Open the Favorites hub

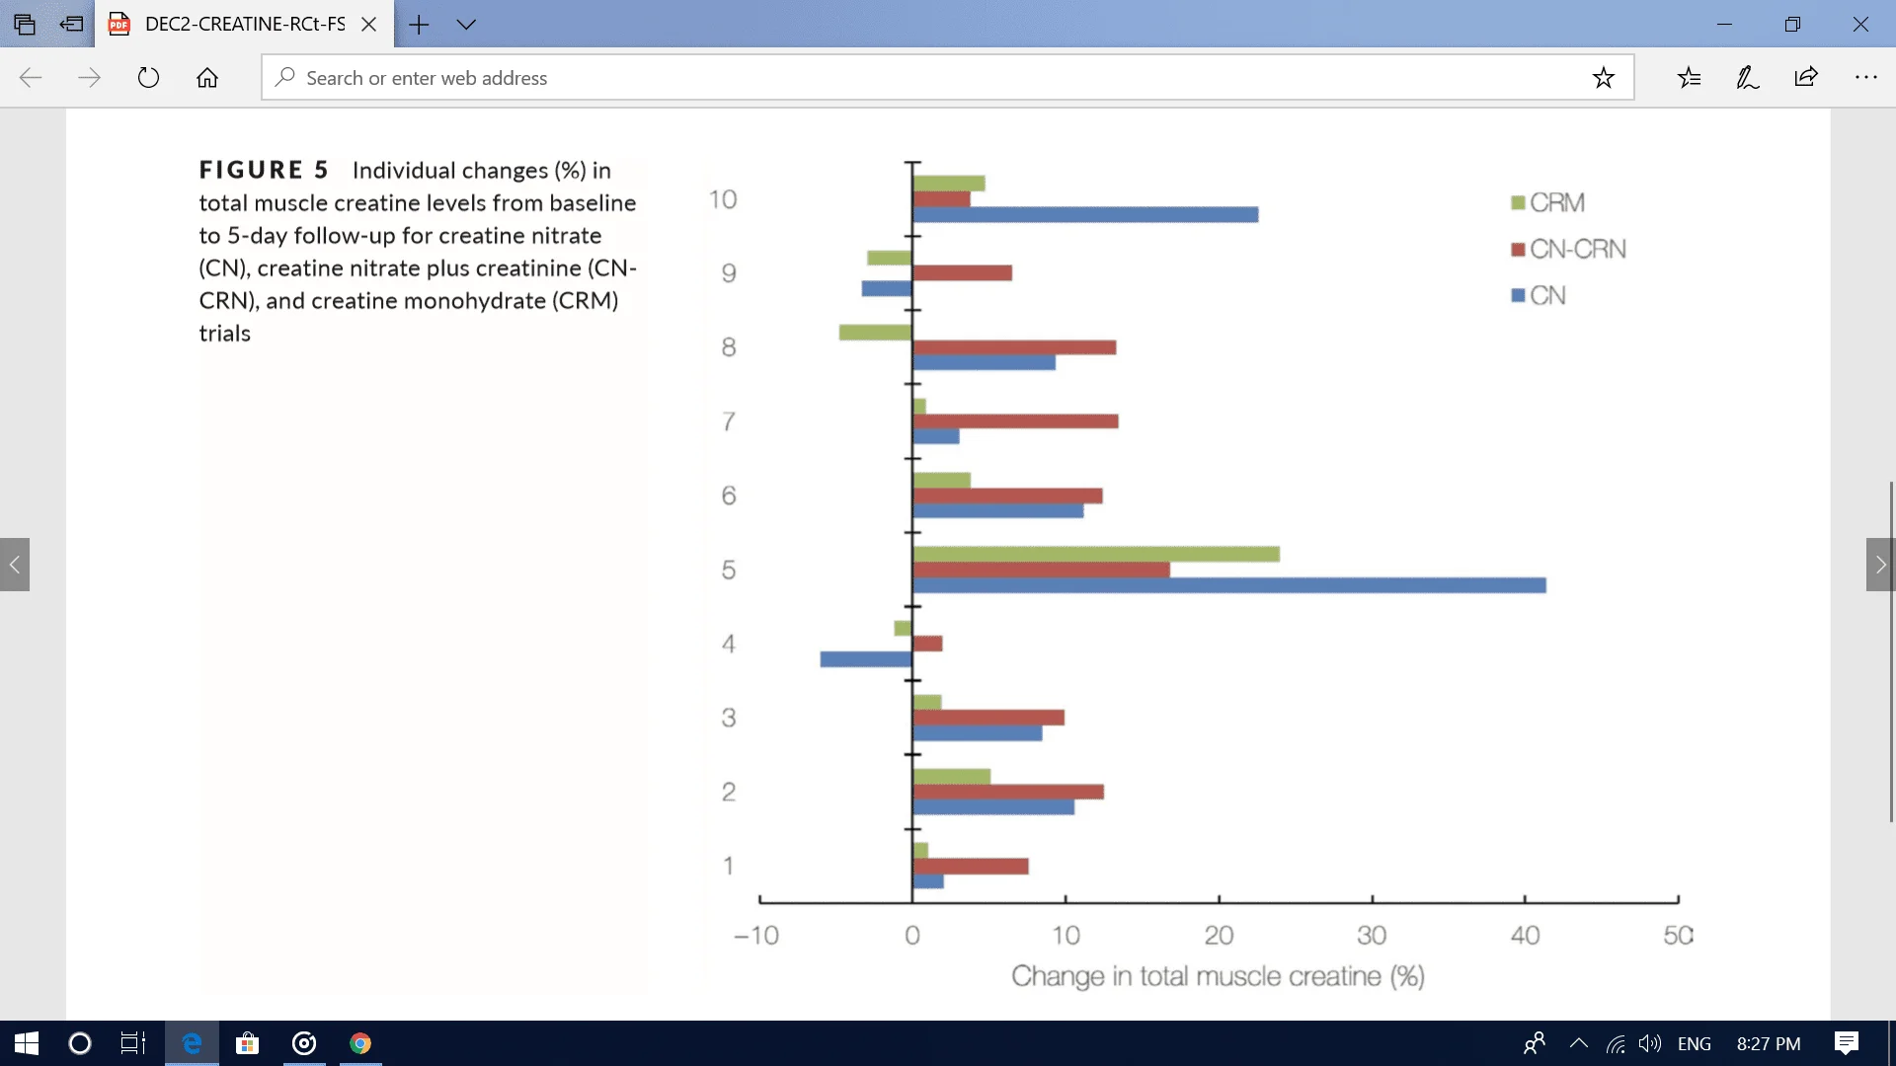click(x=1689, y=78)
